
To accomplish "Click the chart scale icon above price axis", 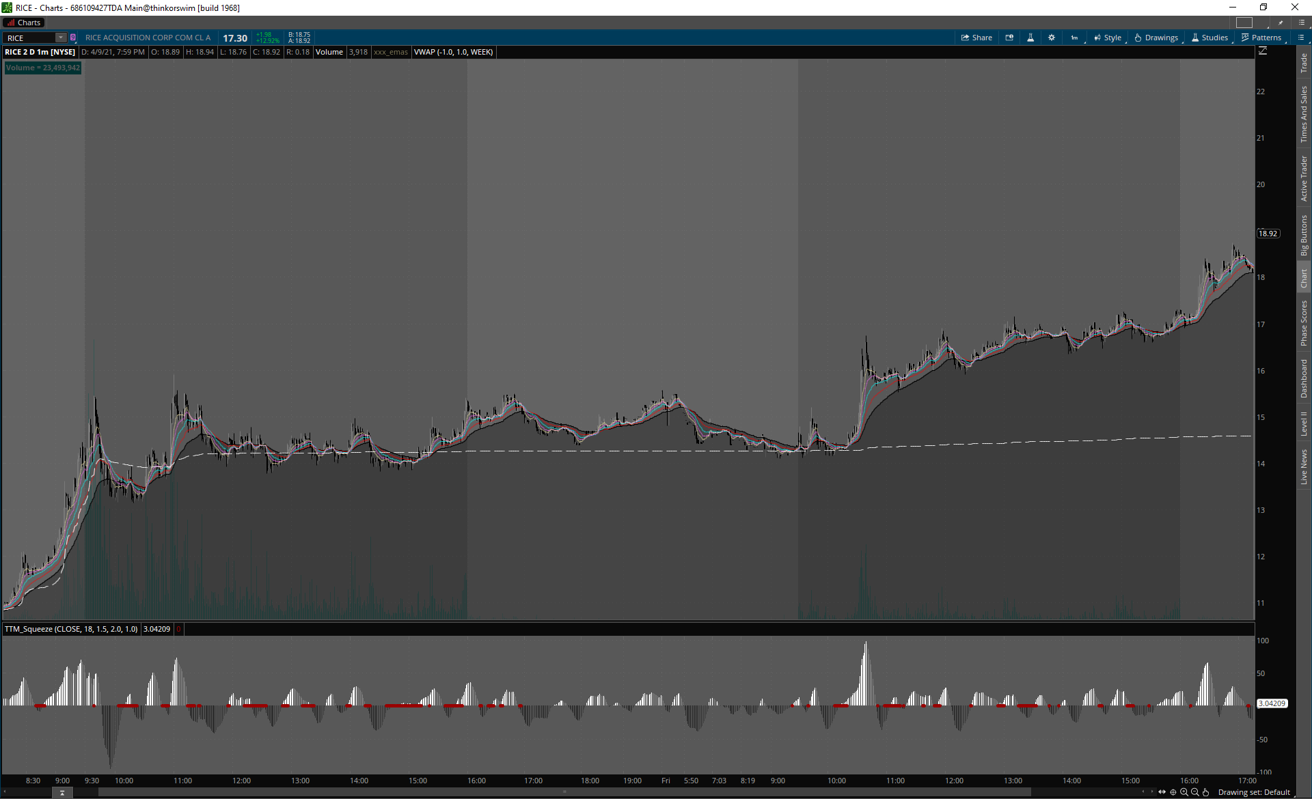I will pos(1263,51).
